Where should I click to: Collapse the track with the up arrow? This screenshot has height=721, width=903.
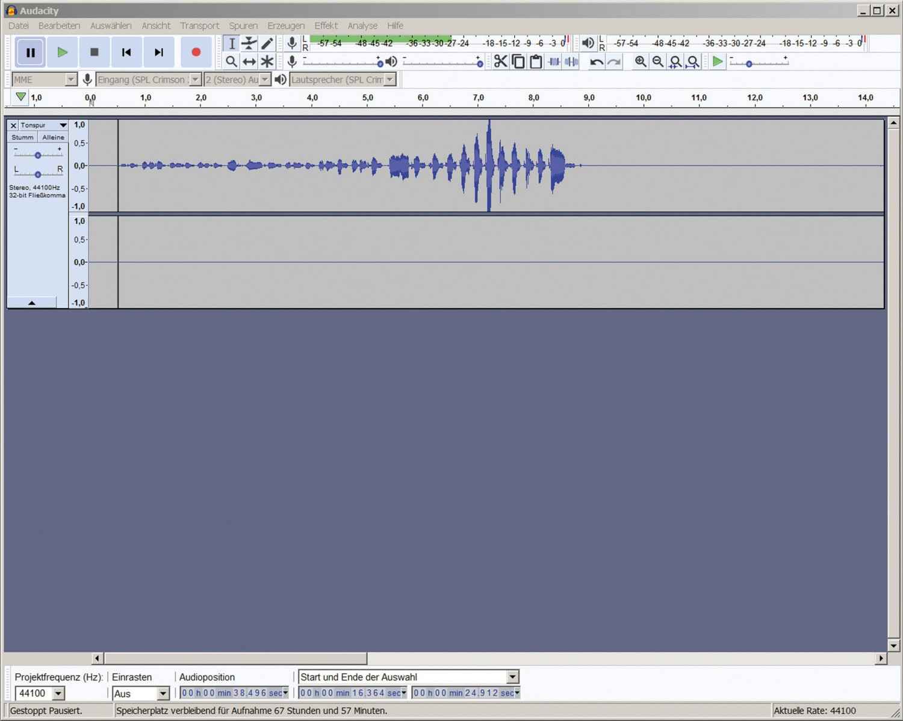[x=31, y=303]
